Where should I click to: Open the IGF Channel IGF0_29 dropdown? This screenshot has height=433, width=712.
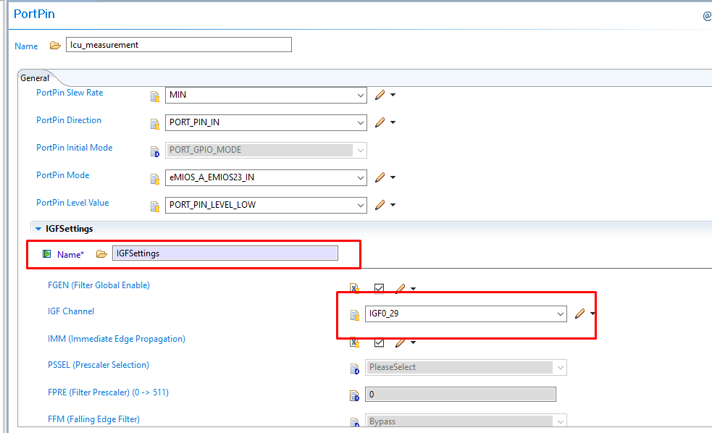561,314
